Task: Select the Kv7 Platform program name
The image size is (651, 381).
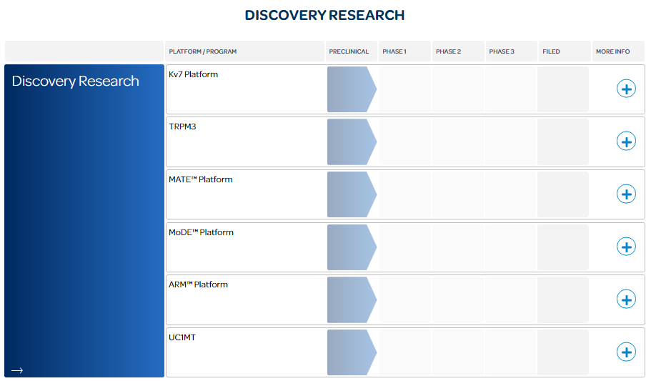Action: click(193, 74)
